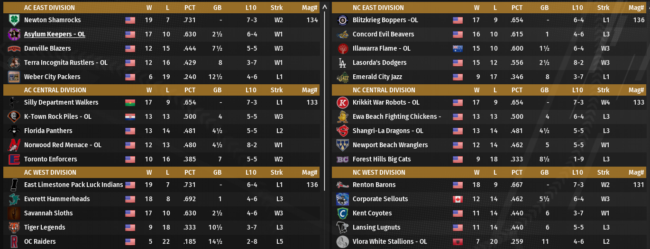Screen dimensions: 650x249
Task: Click the Australian flag beside Illawarra Flame
Action: (x=458, y=48)
